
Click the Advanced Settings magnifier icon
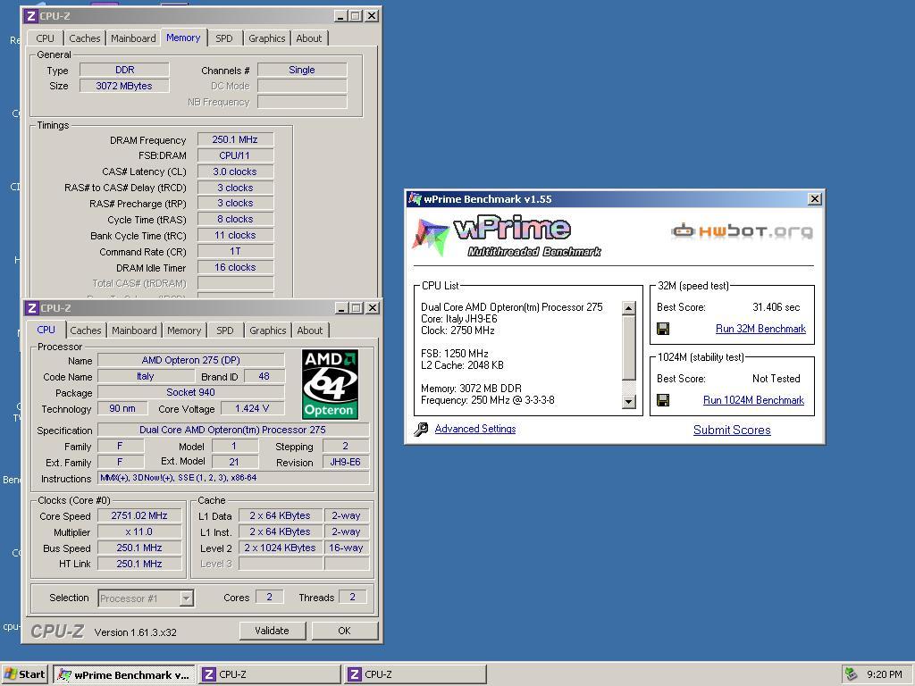coord(421,430)
